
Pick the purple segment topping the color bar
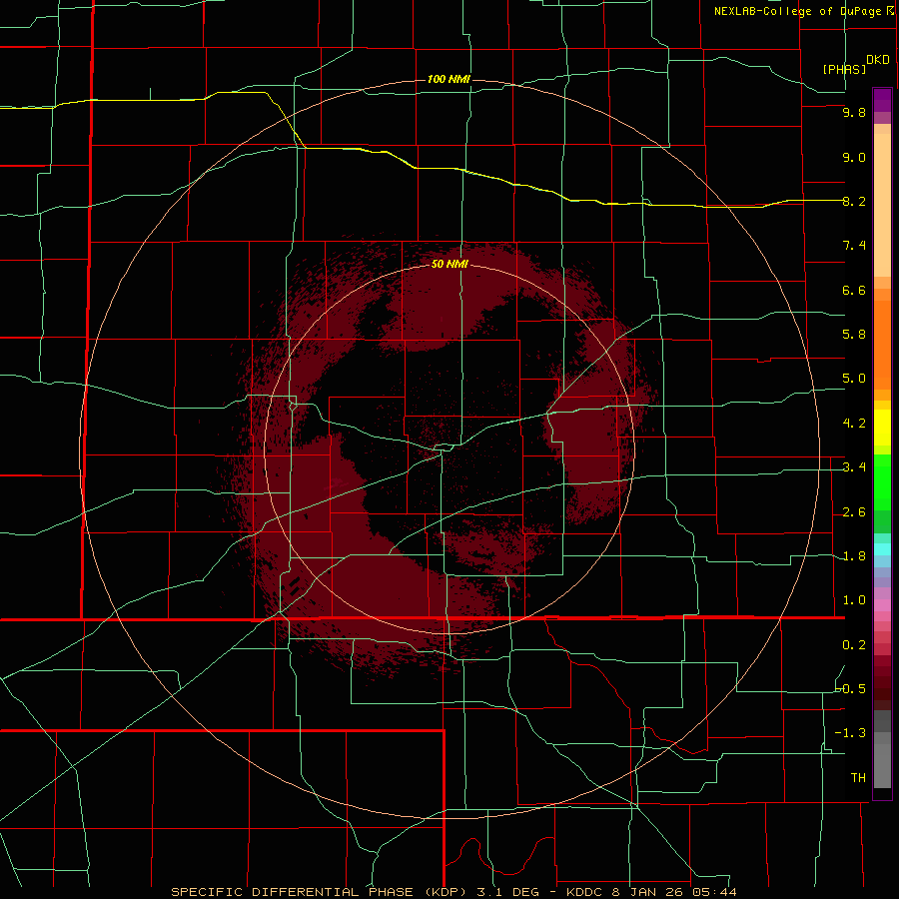[882, 100]
